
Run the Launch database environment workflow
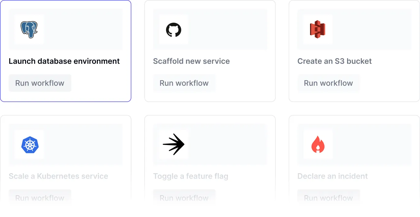40,83
